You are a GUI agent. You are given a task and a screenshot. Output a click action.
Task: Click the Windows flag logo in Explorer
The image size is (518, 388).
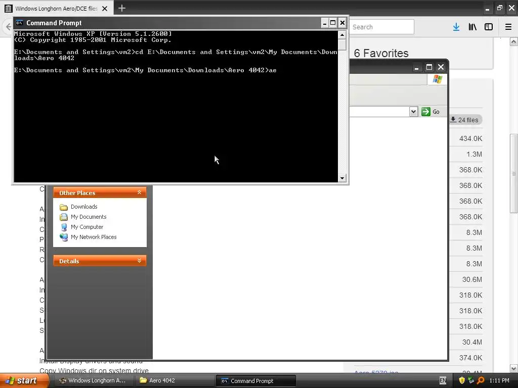click(x=438, y=79)
